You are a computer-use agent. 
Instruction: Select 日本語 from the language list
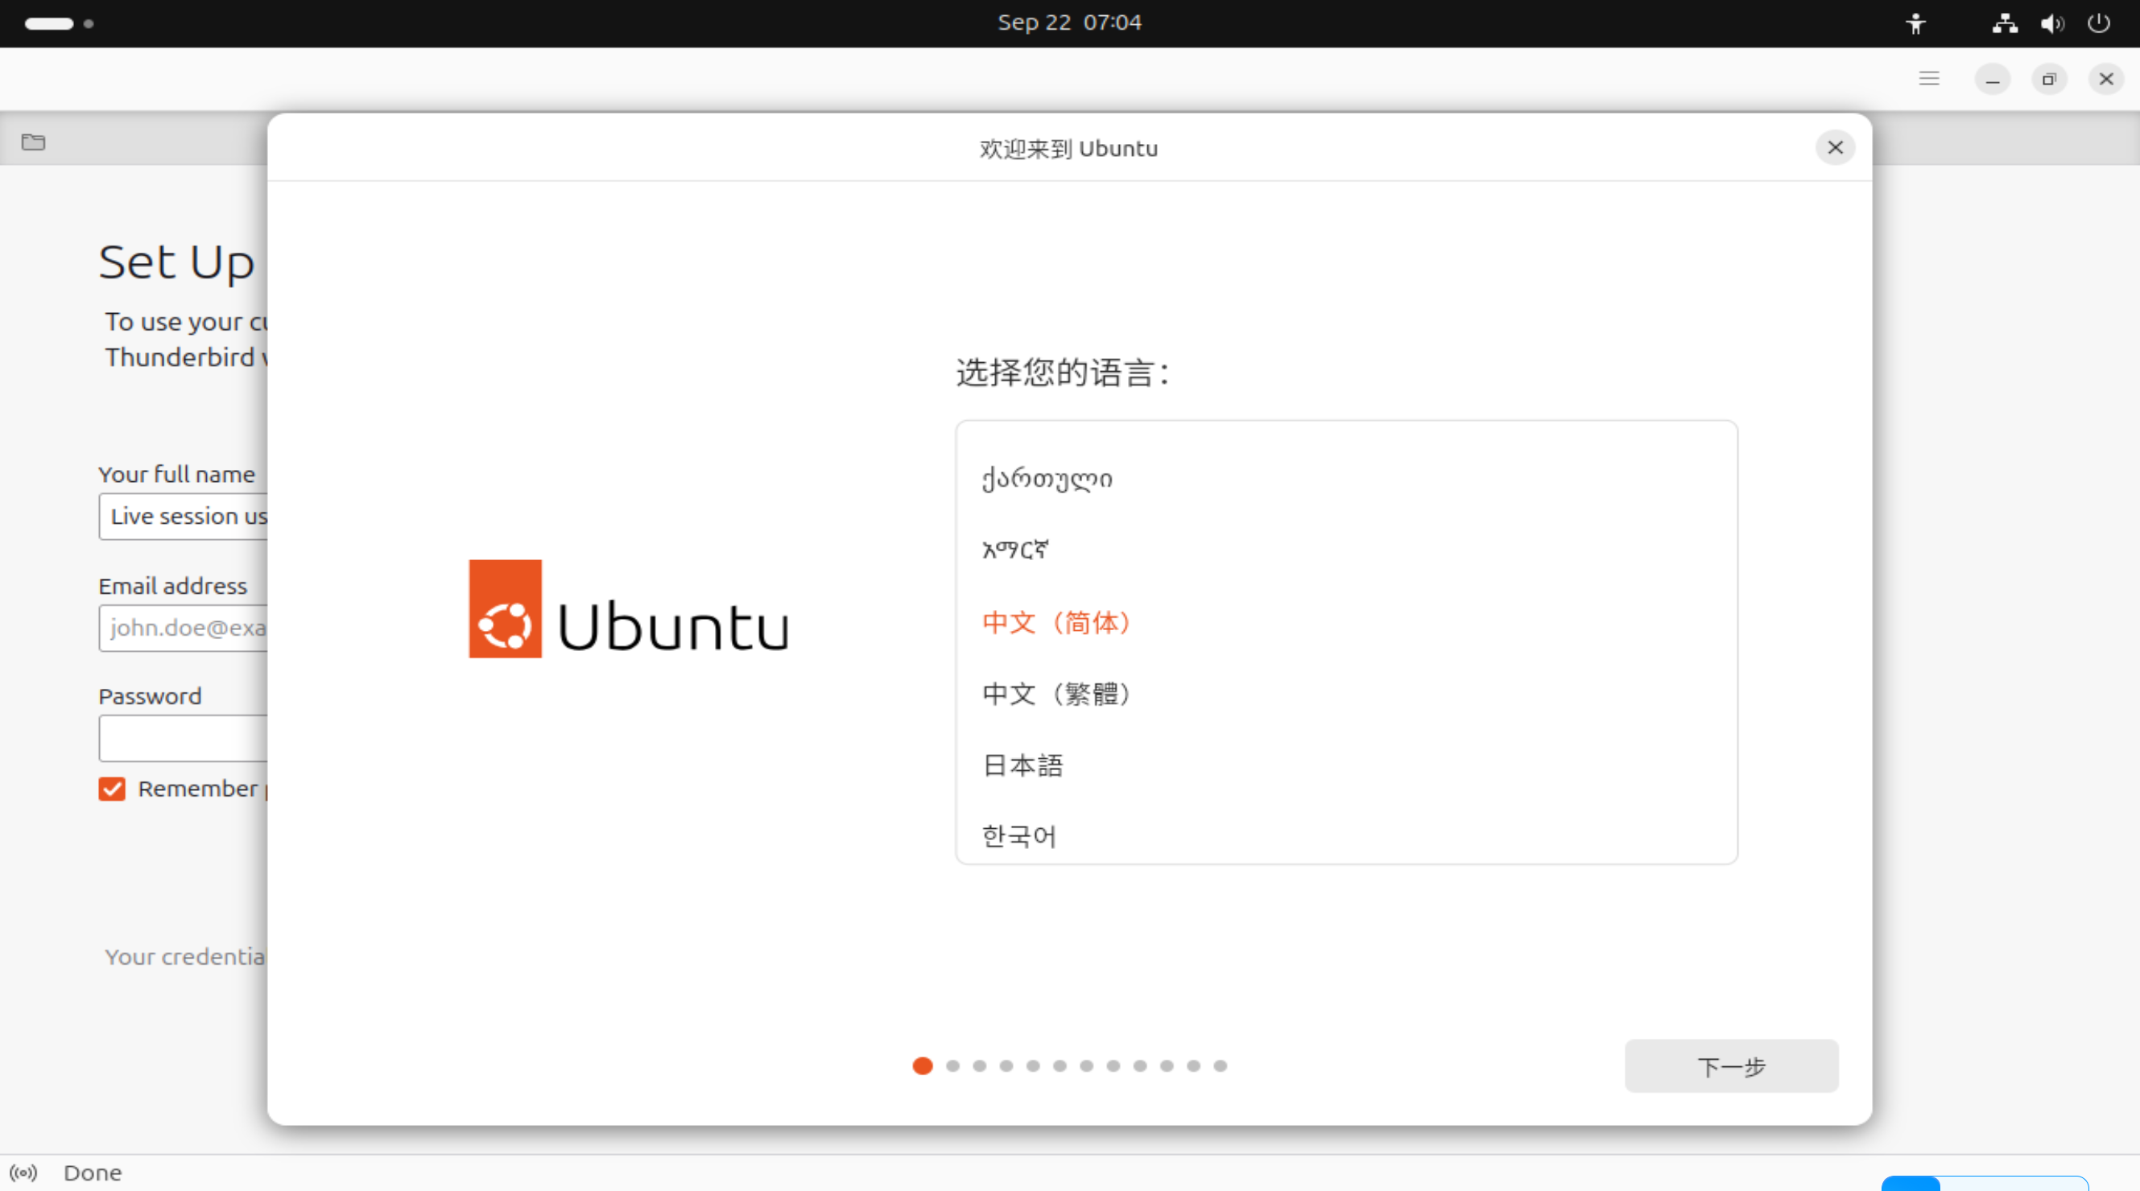pos(1022,765)
